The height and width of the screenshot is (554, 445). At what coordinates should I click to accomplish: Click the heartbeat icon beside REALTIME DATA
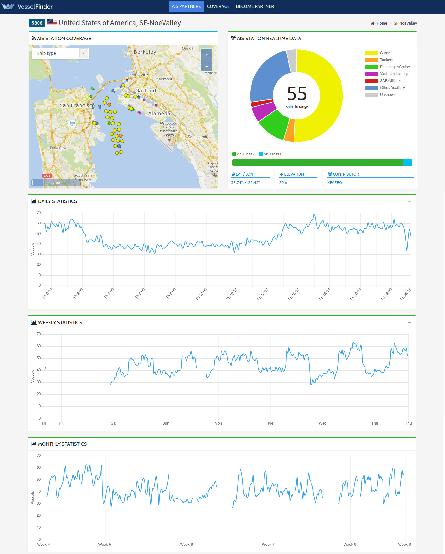233,38
